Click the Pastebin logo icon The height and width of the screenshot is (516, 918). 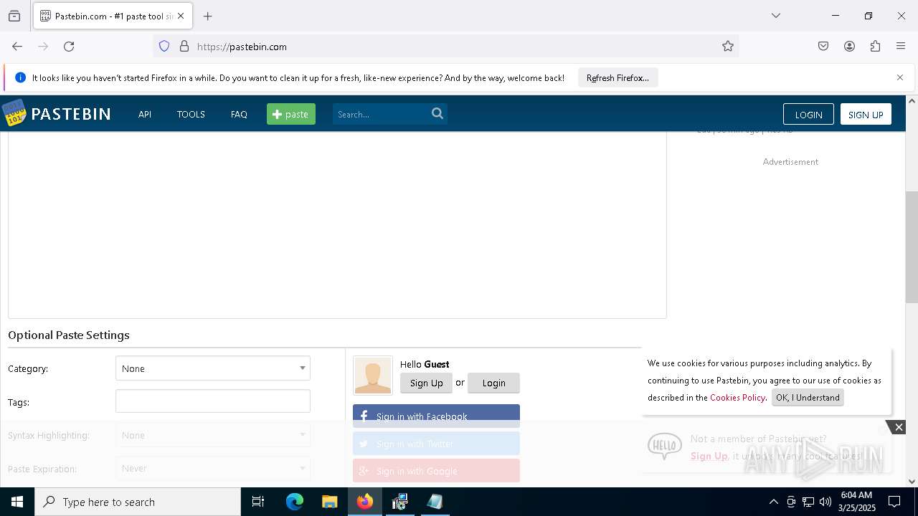point(14,113)
